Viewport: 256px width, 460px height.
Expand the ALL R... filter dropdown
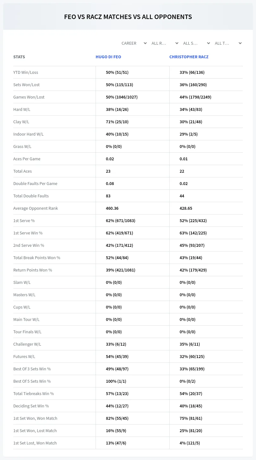[165, 43]
